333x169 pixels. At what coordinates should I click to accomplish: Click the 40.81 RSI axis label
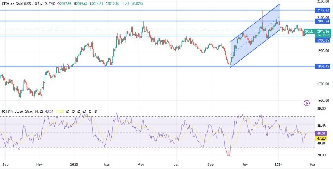click(321, 143)
